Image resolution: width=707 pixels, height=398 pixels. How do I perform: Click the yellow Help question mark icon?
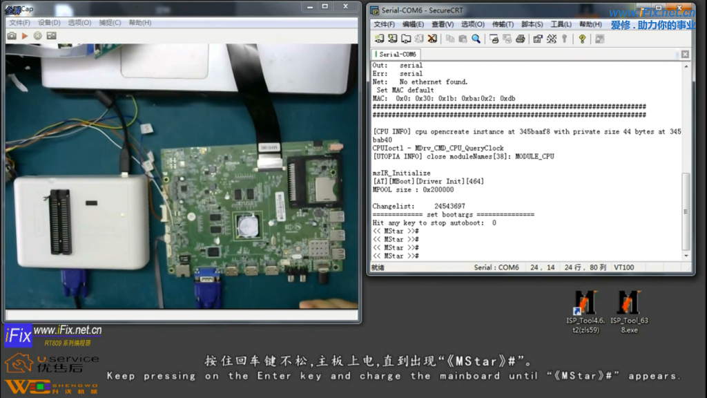[x=582, y=39]
